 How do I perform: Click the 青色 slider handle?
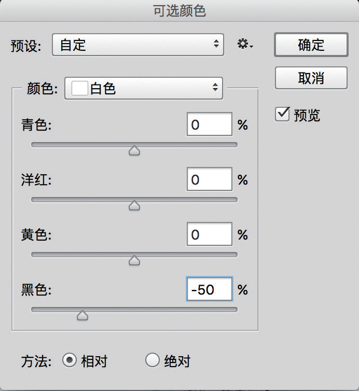[x=134, y=151]
